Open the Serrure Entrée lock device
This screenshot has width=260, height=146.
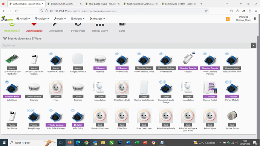coord(232,119)
